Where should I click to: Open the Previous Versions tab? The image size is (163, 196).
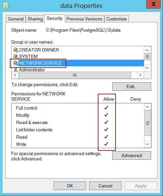84,19
